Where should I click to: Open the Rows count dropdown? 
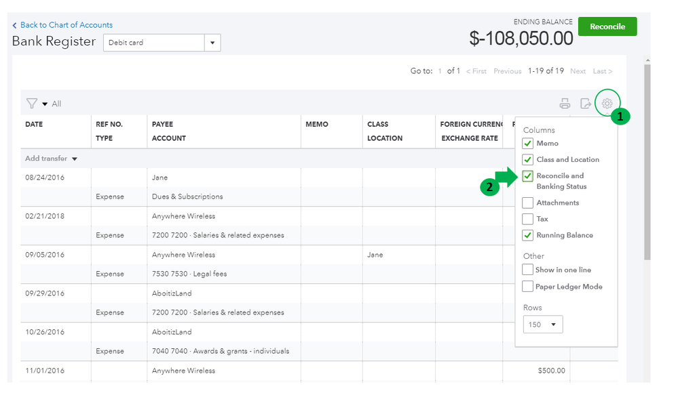(x=543, y=325)
